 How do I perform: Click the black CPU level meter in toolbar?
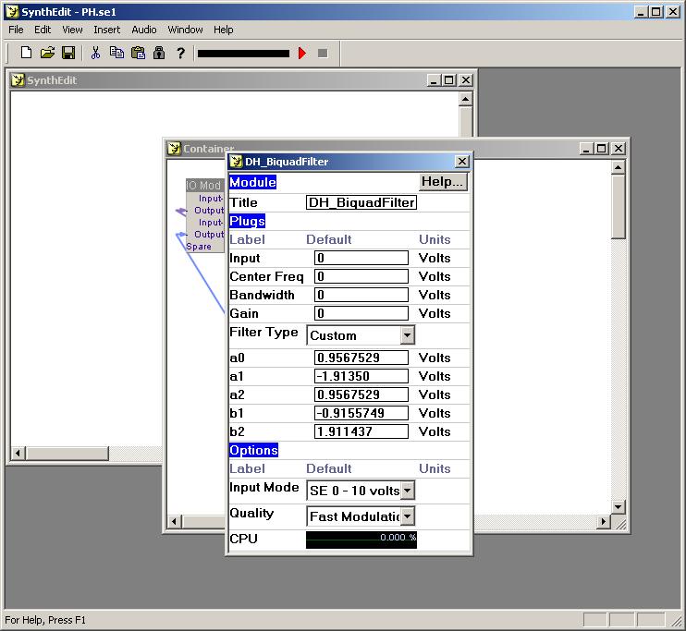[x=243, y=54]
